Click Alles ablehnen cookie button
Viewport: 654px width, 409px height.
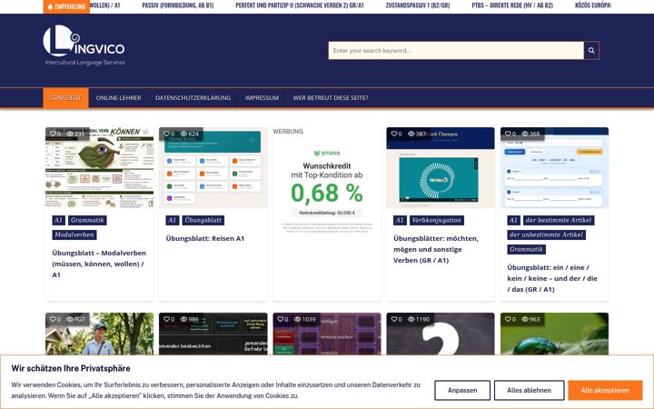click(x=529, y=390)
